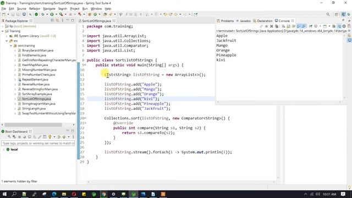Viewport: 352px width, 198px height.
Task: Click the Debug bug icon in the main toolbar
Action: click(x=43, y=14)
